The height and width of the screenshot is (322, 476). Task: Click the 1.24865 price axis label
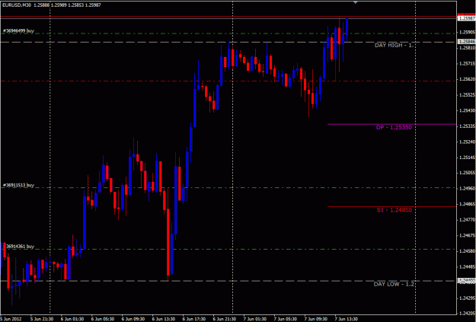coord(467,204)
